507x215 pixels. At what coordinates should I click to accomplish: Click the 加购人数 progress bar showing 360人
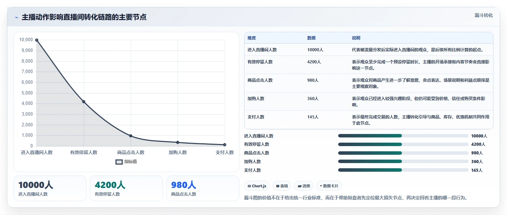(403, 161)
